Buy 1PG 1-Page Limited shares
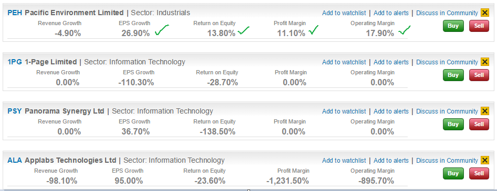 click(453, 75)
